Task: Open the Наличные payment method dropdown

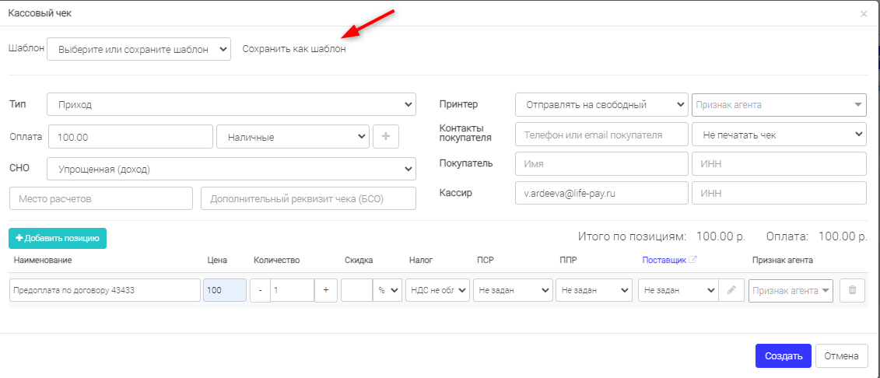Action: (293, 136)
